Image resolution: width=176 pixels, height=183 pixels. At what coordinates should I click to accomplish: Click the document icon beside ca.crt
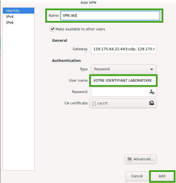click(x=94, y=103)
